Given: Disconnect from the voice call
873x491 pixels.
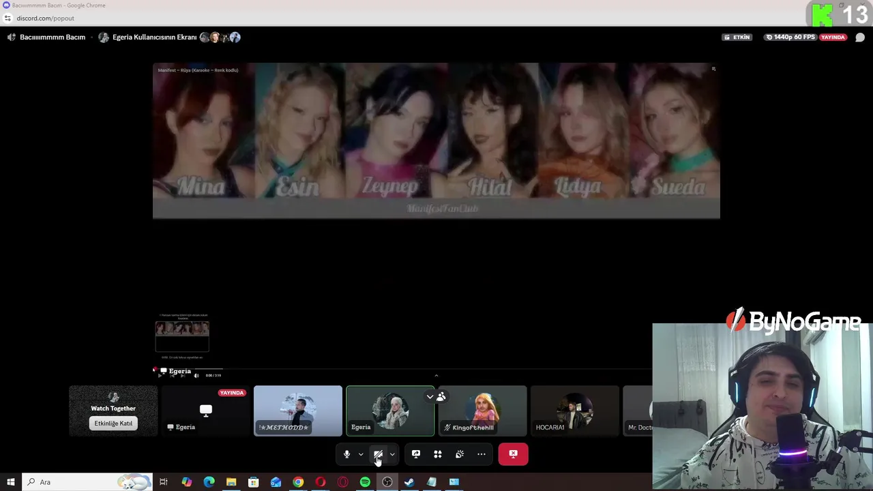Looking at the screenshot, I should point(513,454).
